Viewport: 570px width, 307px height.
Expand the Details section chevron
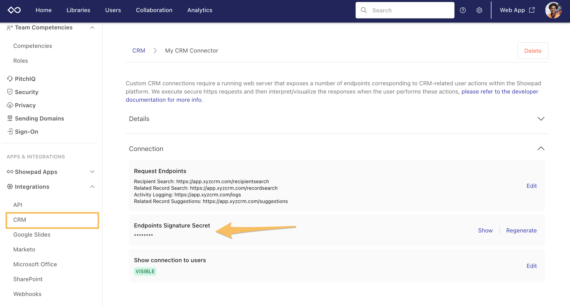(541, 119)
